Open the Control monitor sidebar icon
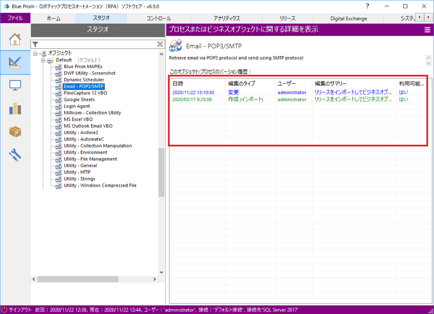This screenshot has height=314, width=434. tap(15, 86)
